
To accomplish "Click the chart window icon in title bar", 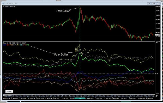I will (x=3, y=4).
